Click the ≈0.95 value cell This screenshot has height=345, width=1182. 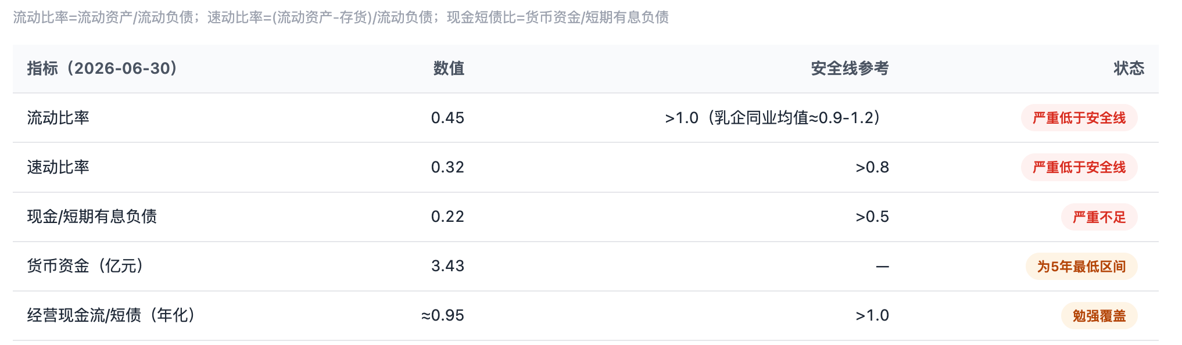[x=443, y=315]
